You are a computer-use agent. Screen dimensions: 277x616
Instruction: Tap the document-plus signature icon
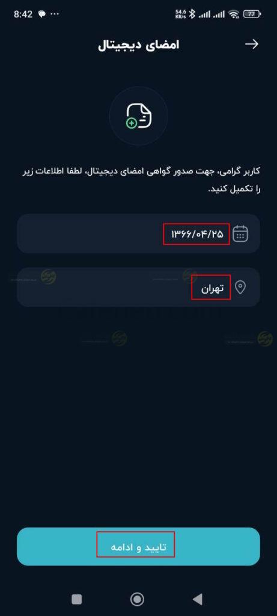138,116
